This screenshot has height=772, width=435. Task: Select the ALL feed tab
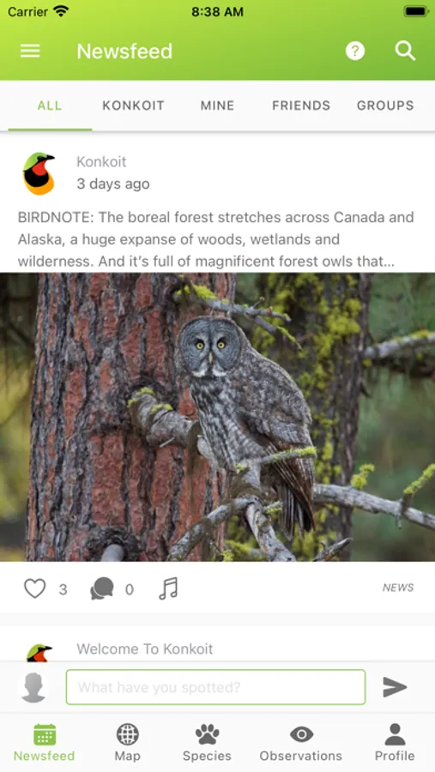click(50, 106)
